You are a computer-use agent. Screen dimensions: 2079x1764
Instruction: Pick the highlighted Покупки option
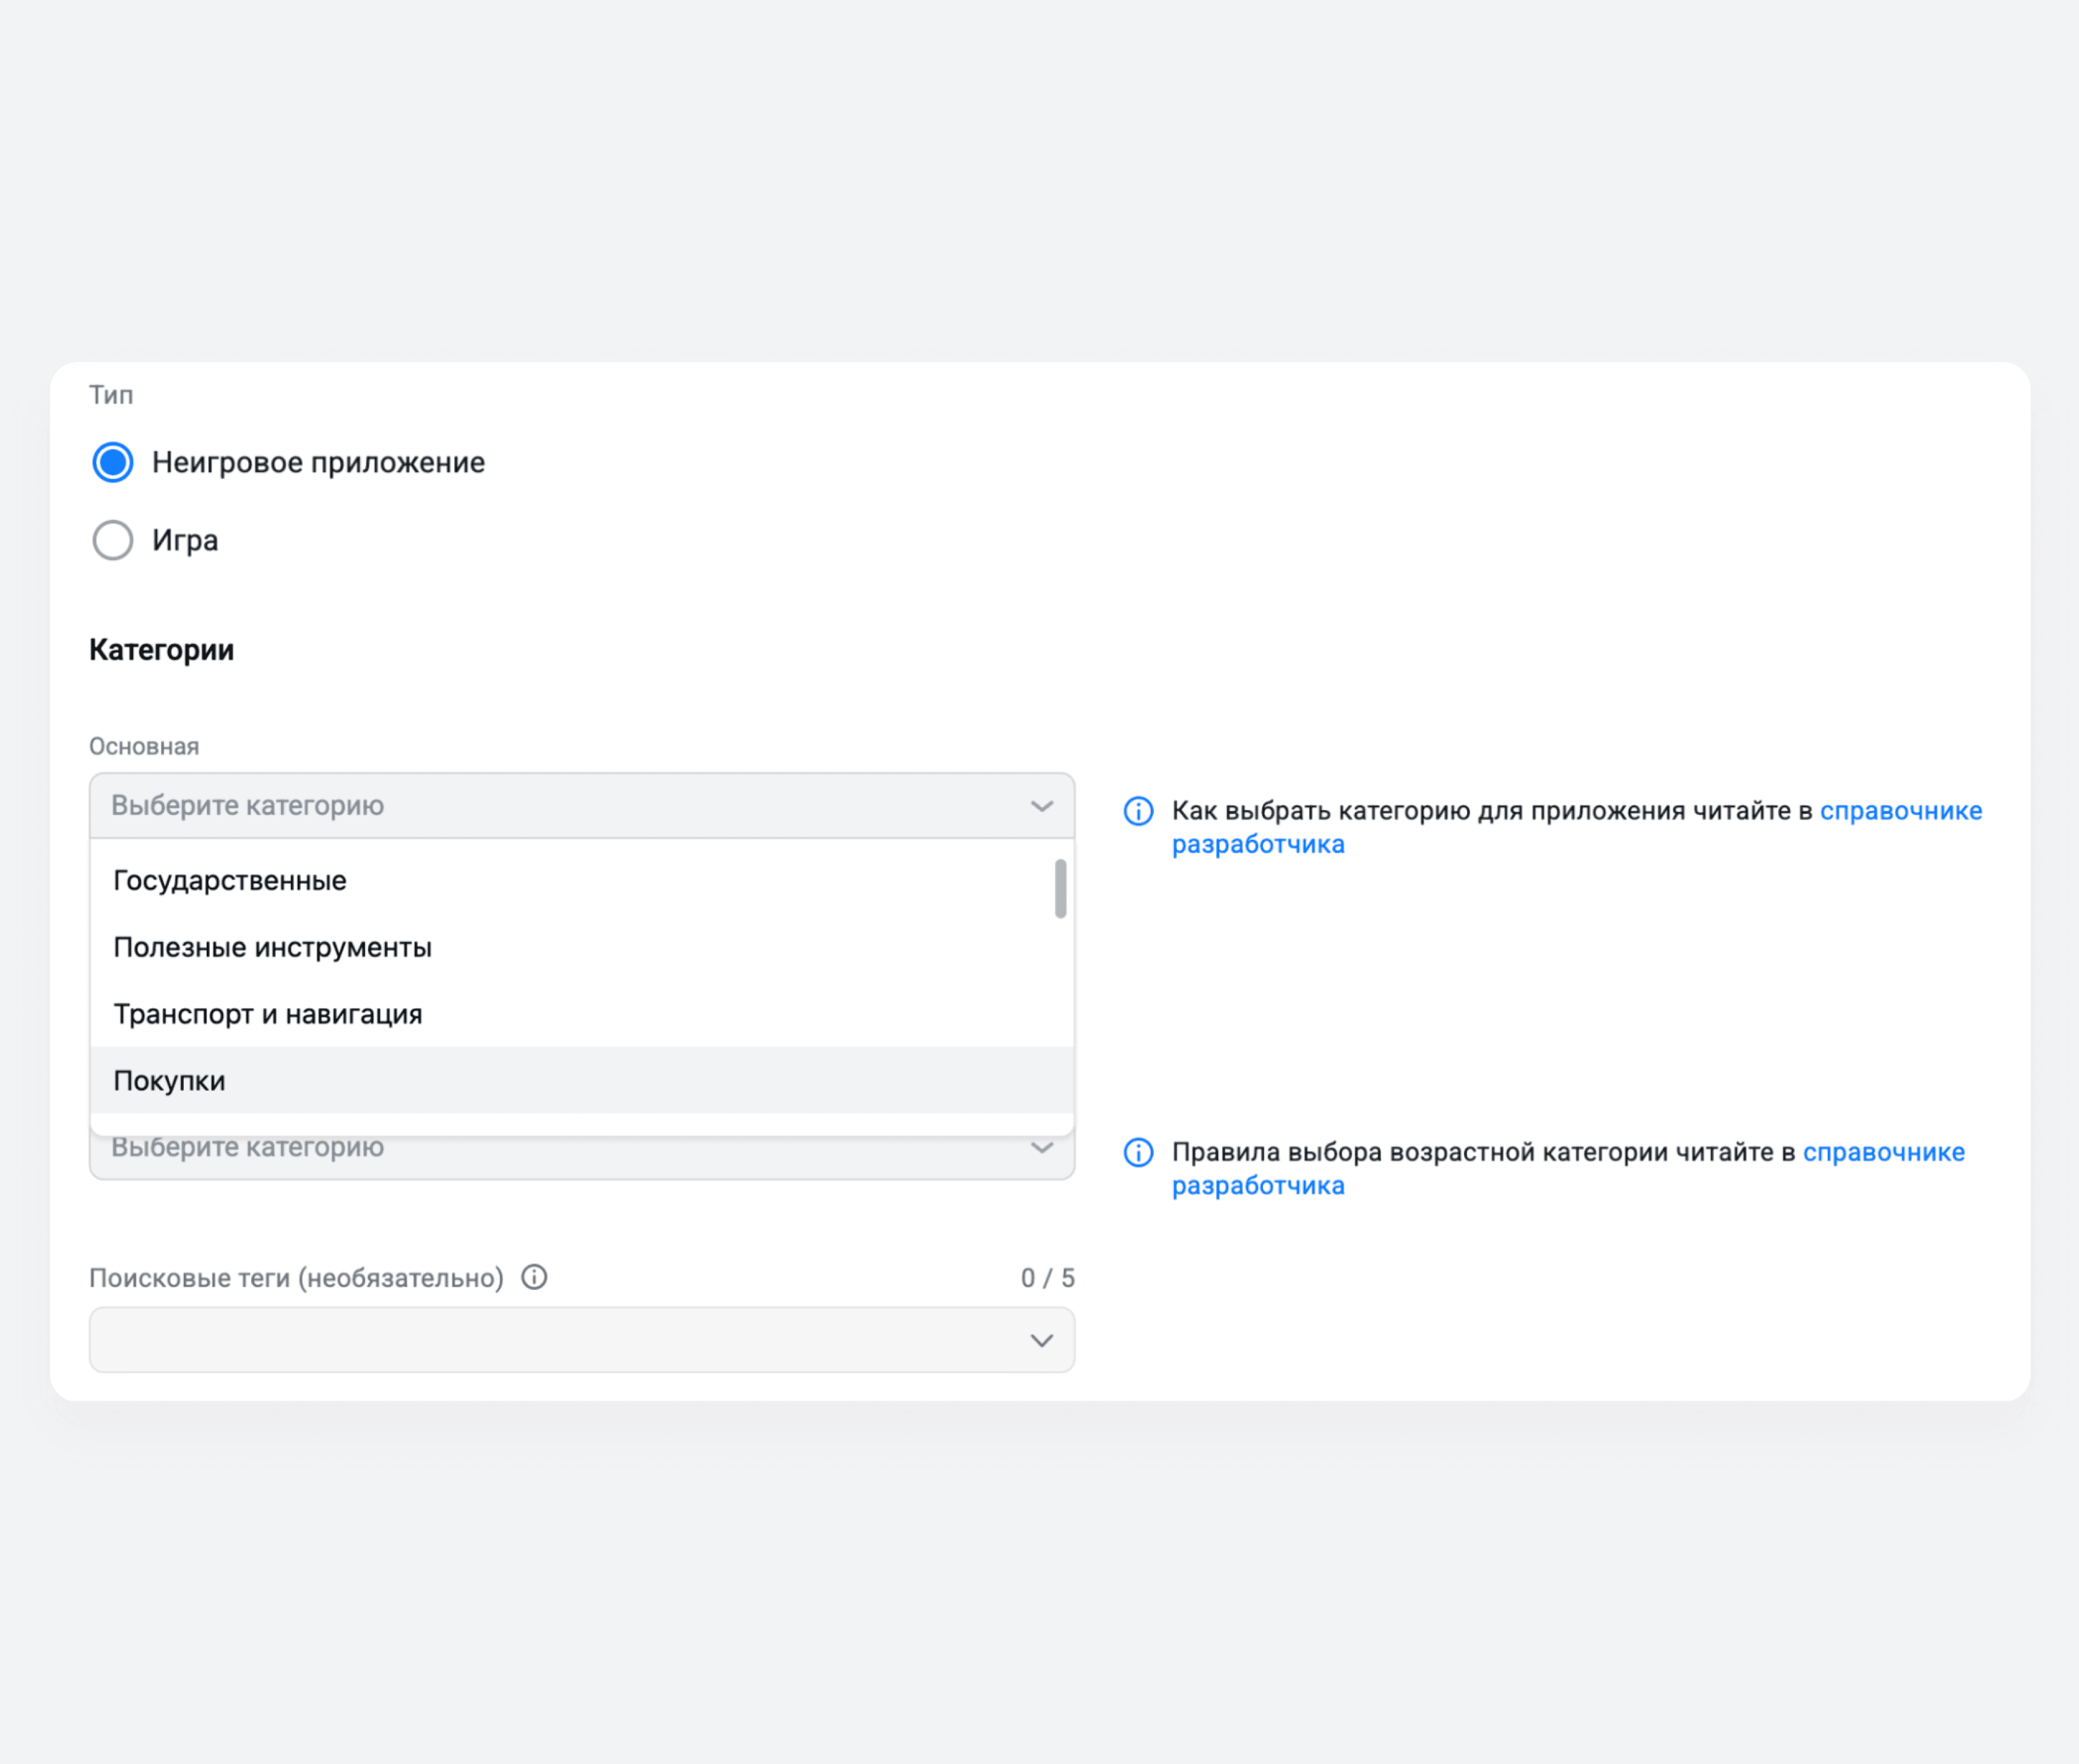[170, 1081]
